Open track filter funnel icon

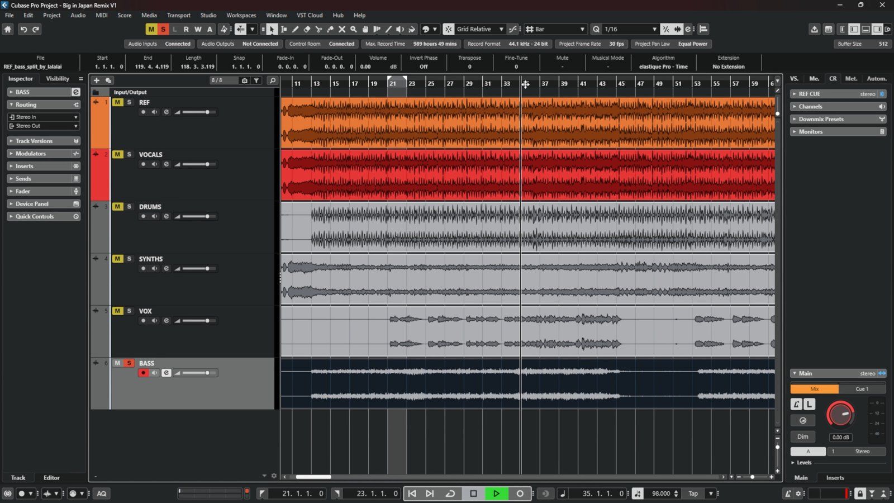point(256,80)
